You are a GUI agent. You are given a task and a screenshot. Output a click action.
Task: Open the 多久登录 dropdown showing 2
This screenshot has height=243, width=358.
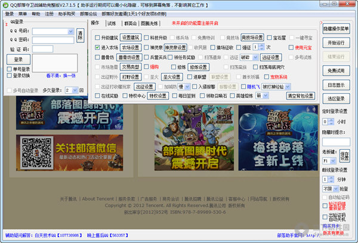75,90
